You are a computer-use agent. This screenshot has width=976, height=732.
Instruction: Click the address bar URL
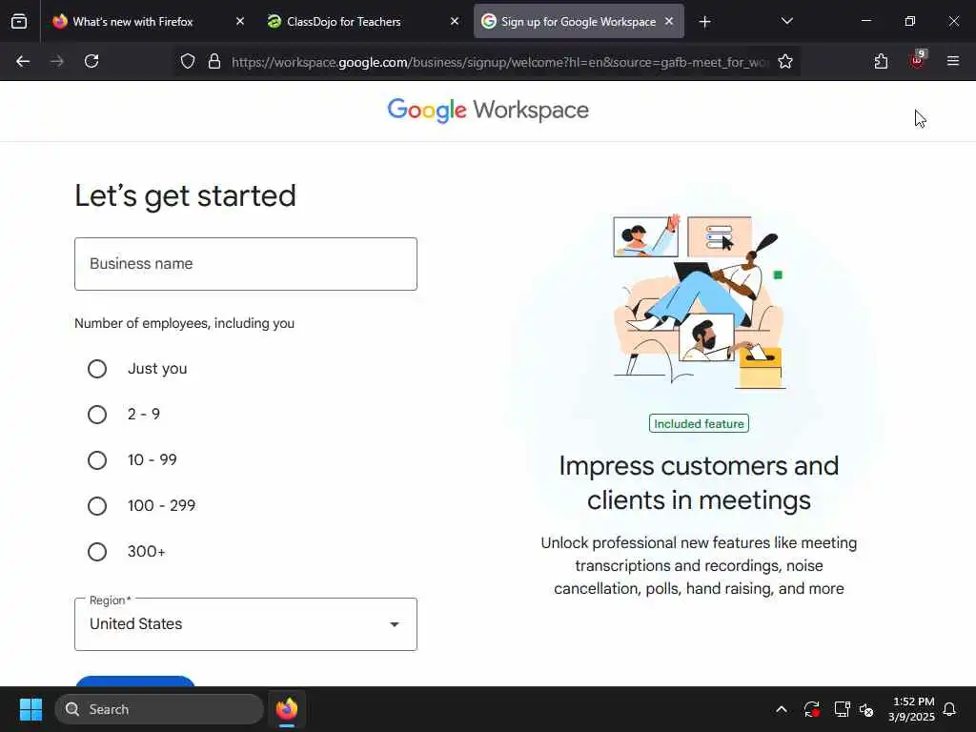(499, 62)
